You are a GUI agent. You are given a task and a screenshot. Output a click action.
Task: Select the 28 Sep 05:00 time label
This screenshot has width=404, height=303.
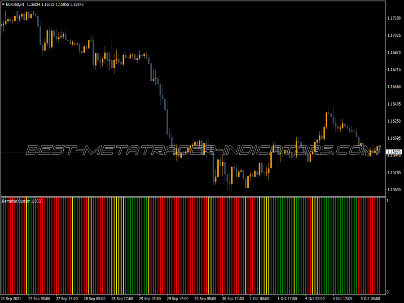(95, 299)
